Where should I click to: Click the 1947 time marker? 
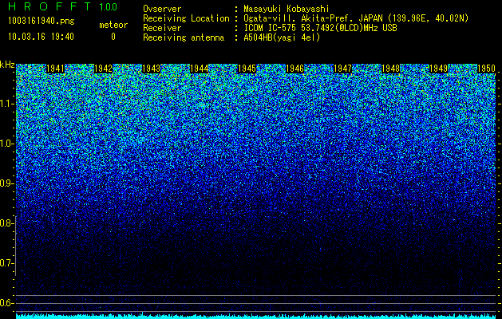click(x=342, y=69)
